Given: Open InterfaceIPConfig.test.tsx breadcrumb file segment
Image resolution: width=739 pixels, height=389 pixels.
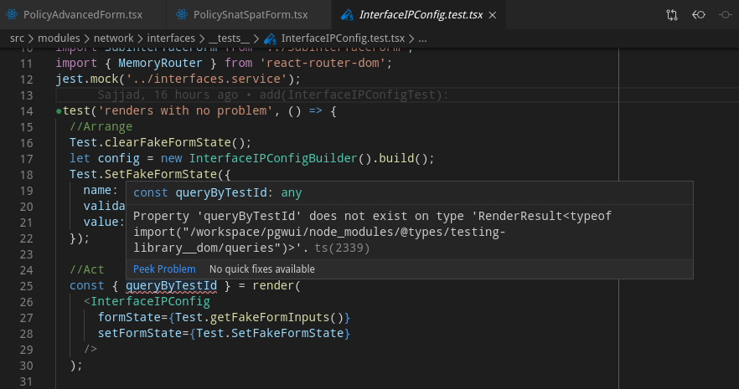Looking at the screenshot, I should click(x=343, y=38).
